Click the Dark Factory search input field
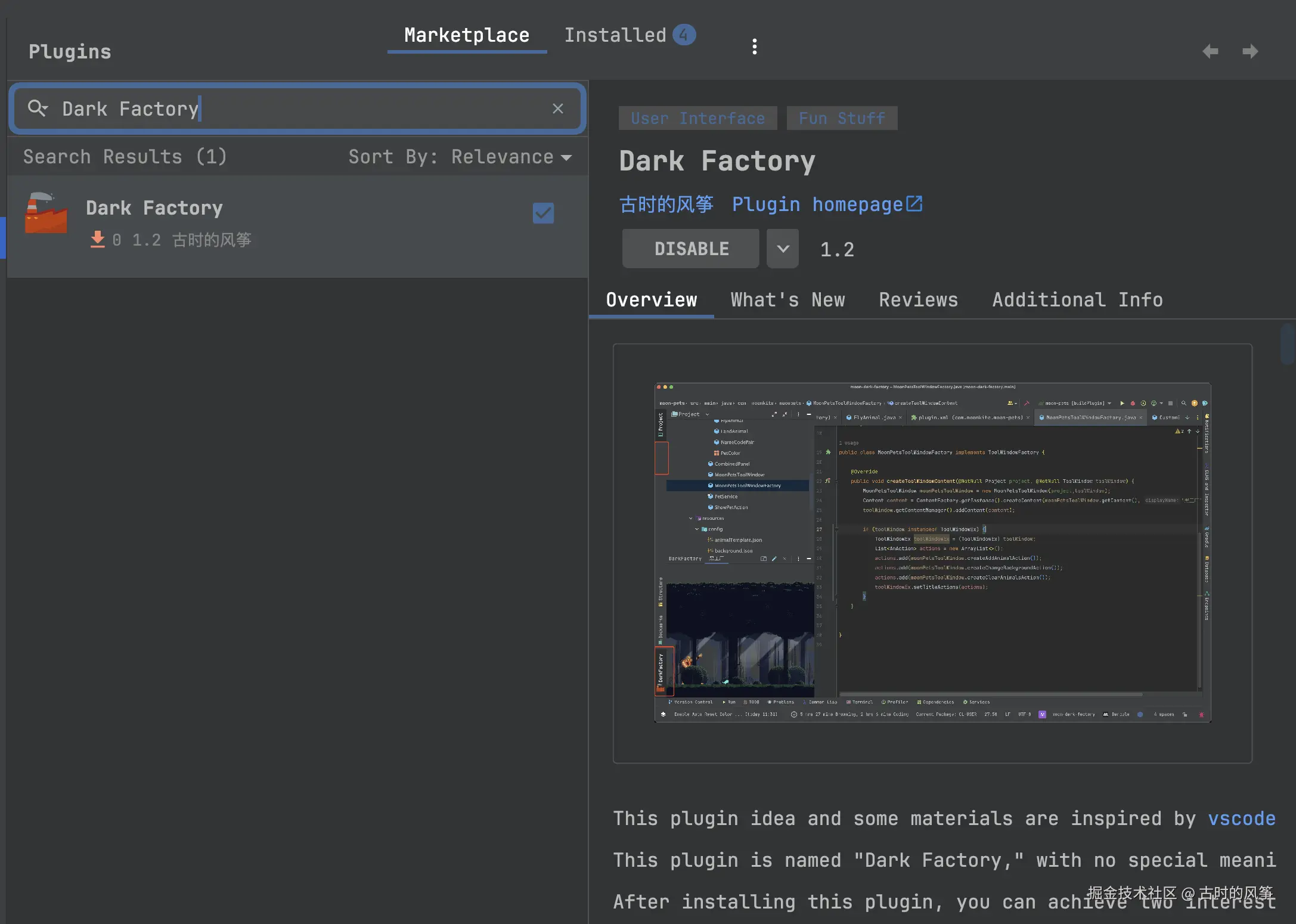 pyautogui.click(x=298, y=108)
